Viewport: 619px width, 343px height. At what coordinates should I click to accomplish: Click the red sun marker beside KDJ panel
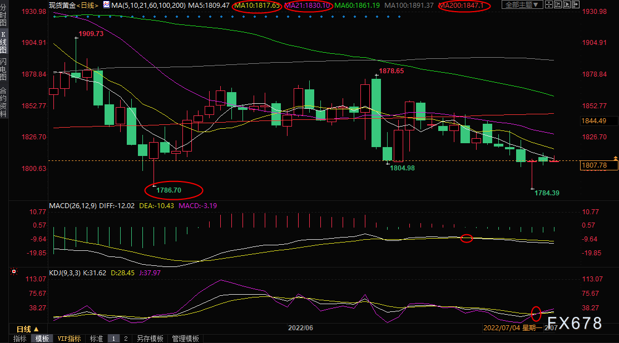tap(14, 272)
